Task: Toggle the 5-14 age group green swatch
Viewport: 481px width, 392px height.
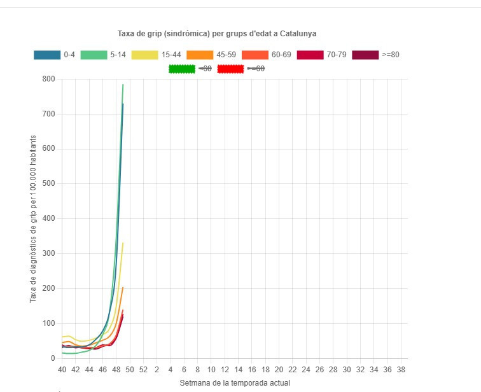Action: coord(94,55)
